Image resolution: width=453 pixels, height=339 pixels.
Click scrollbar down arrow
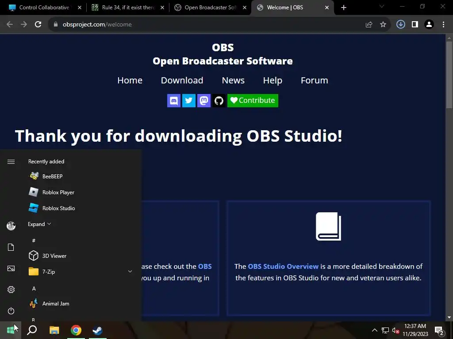pos(449,317)
